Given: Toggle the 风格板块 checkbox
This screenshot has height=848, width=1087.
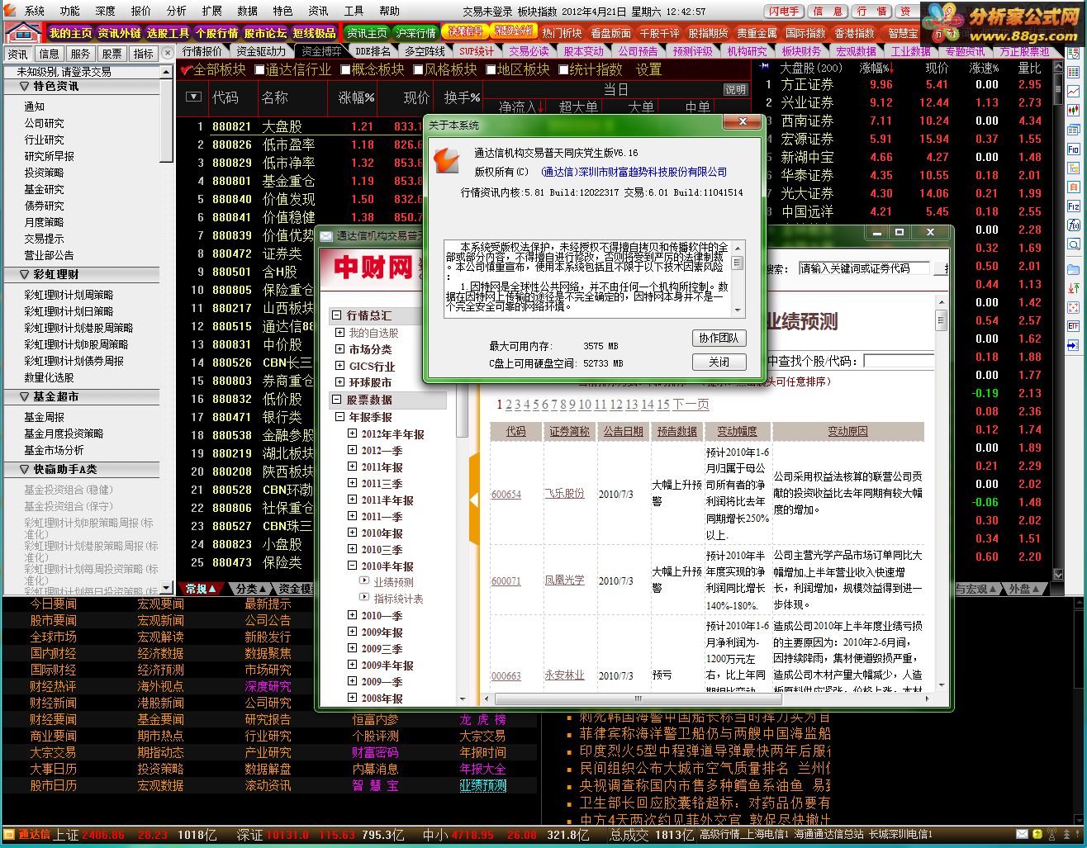Looking at the screenshot, I should click(418, 70).
